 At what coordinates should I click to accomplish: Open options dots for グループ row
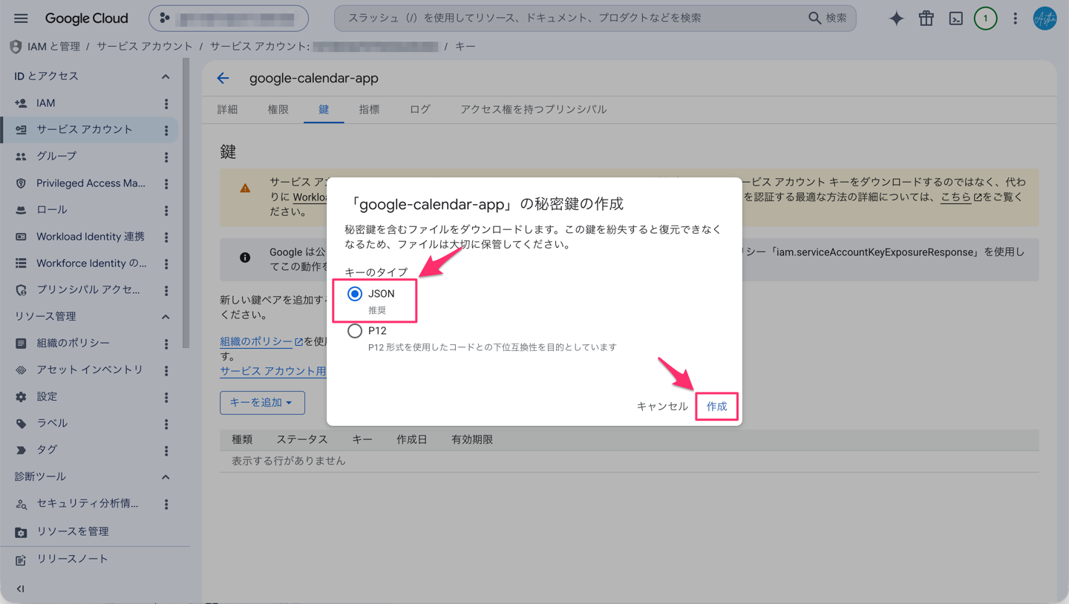tap(166, 157)
